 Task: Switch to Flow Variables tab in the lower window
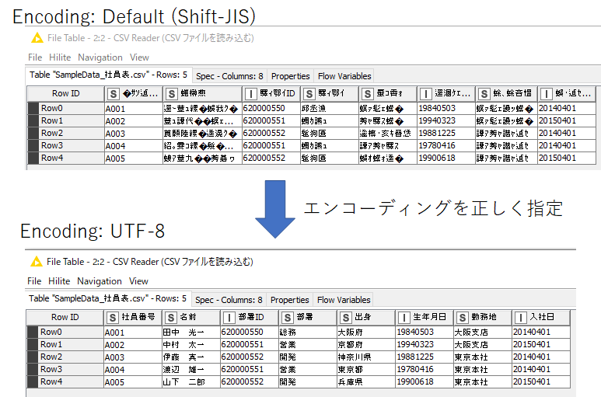pyautogui.click(x=344, y=300)
